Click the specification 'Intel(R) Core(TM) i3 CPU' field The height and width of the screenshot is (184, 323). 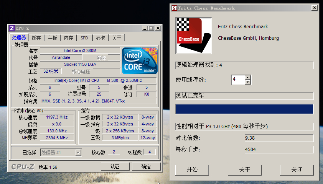(98, 80)
